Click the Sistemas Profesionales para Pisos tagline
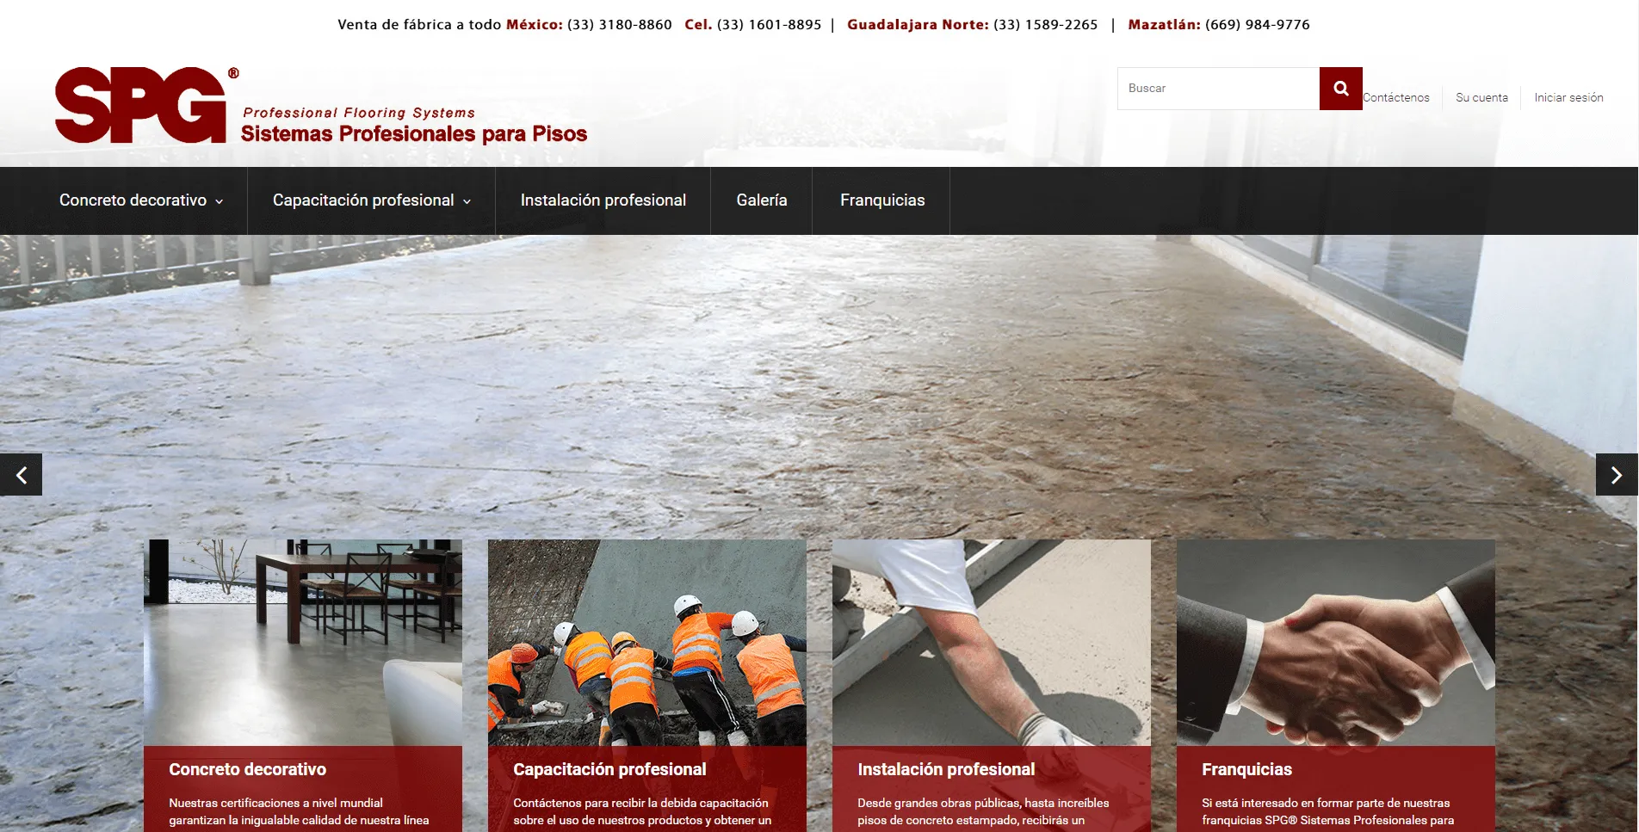Screen dimensions: 1639x832 tap(414, 134)
